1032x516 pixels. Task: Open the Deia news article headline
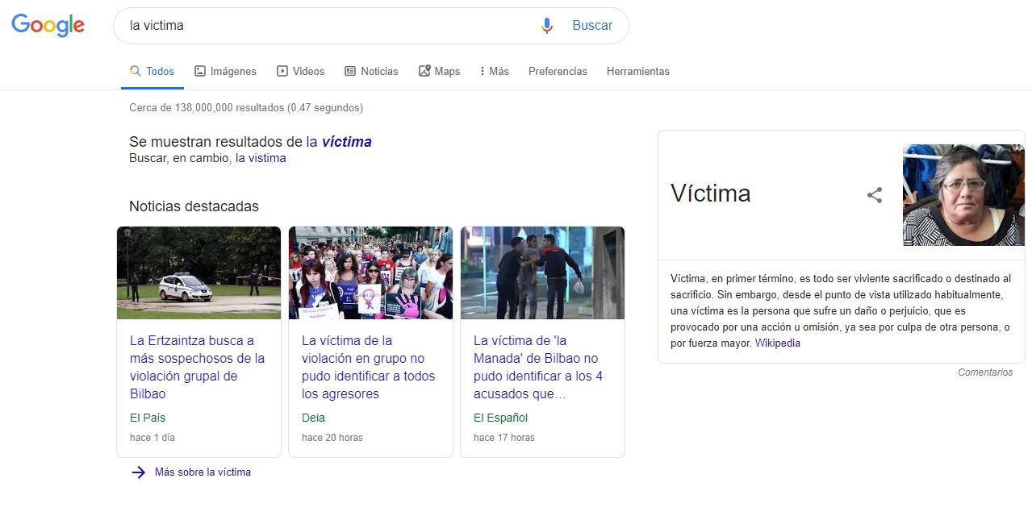coord(368,367)
